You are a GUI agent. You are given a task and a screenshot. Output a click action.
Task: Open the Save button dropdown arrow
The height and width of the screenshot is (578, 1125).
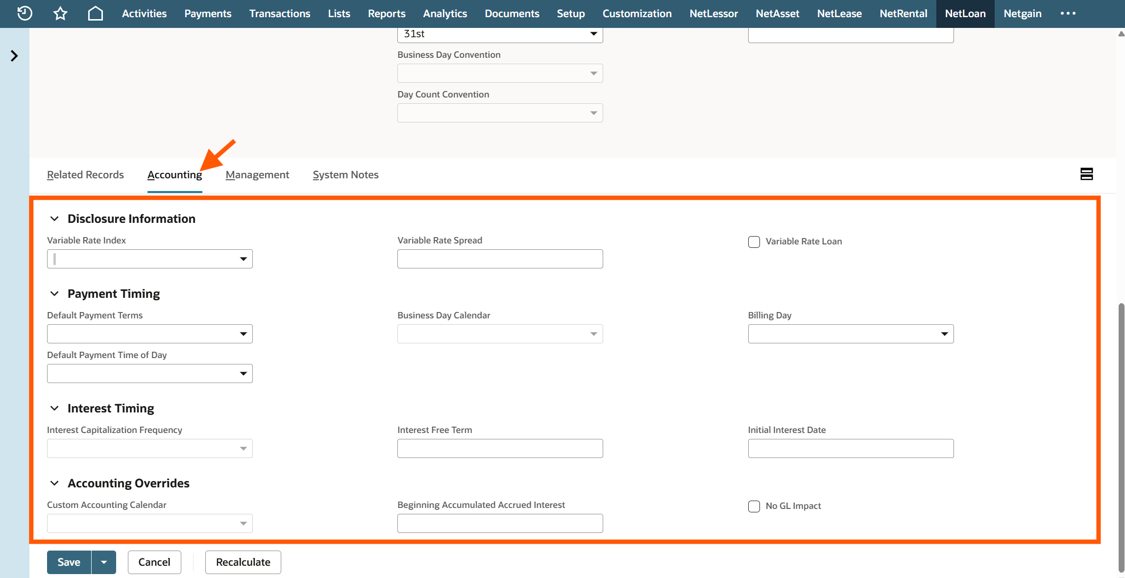pyautogui.click(x=104, y=562)
